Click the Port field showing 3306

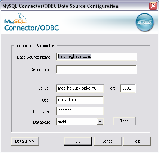[128, 88]
